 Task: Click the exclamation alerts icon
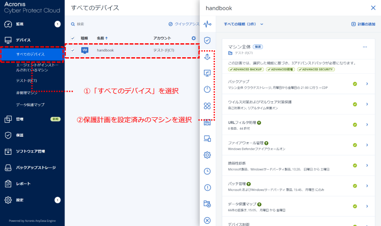point(207,188)
